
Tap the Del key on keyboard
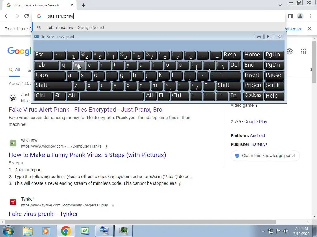click(235, 65)
